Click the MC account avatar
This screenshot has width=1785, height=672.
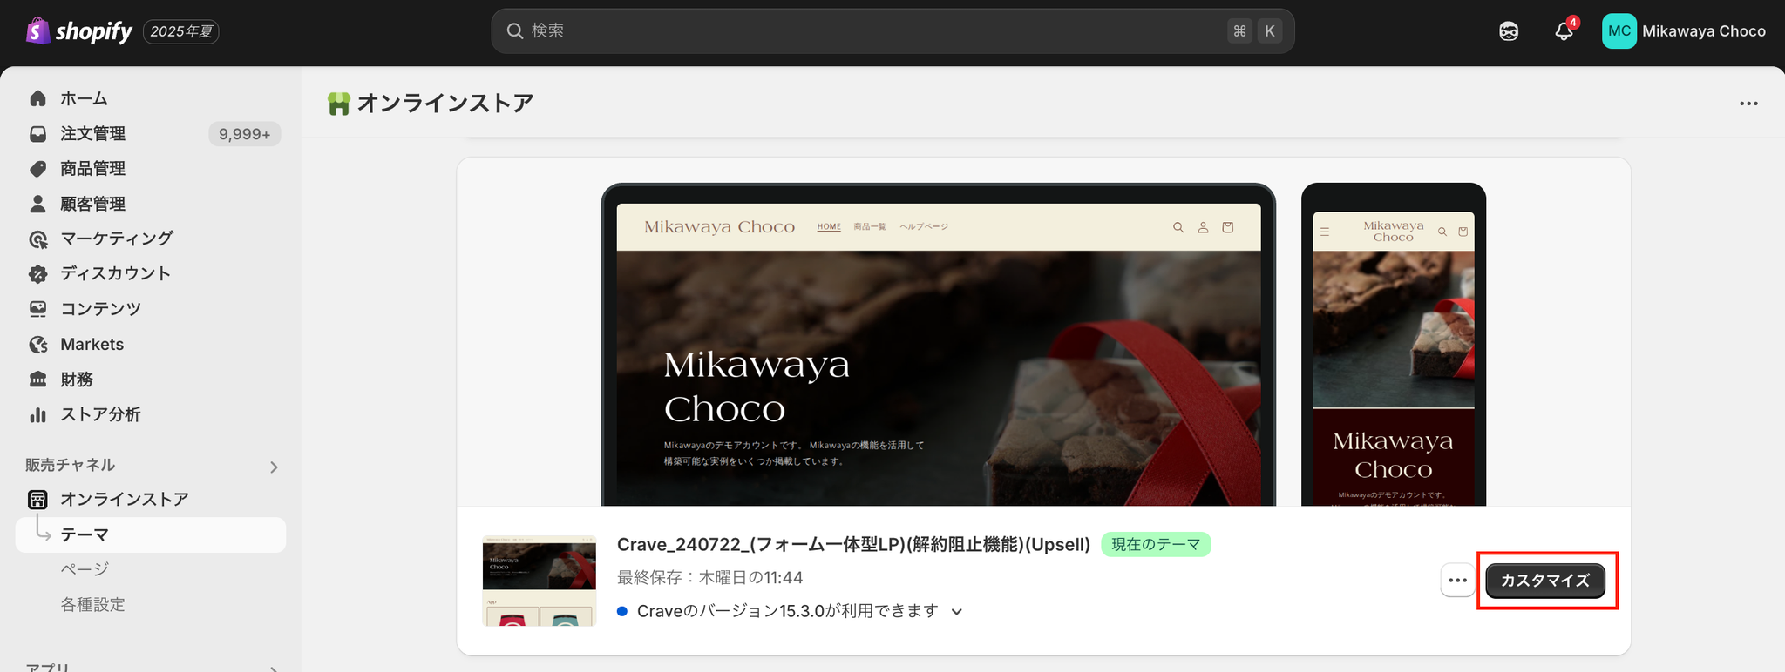click(x=1619, y=31)
